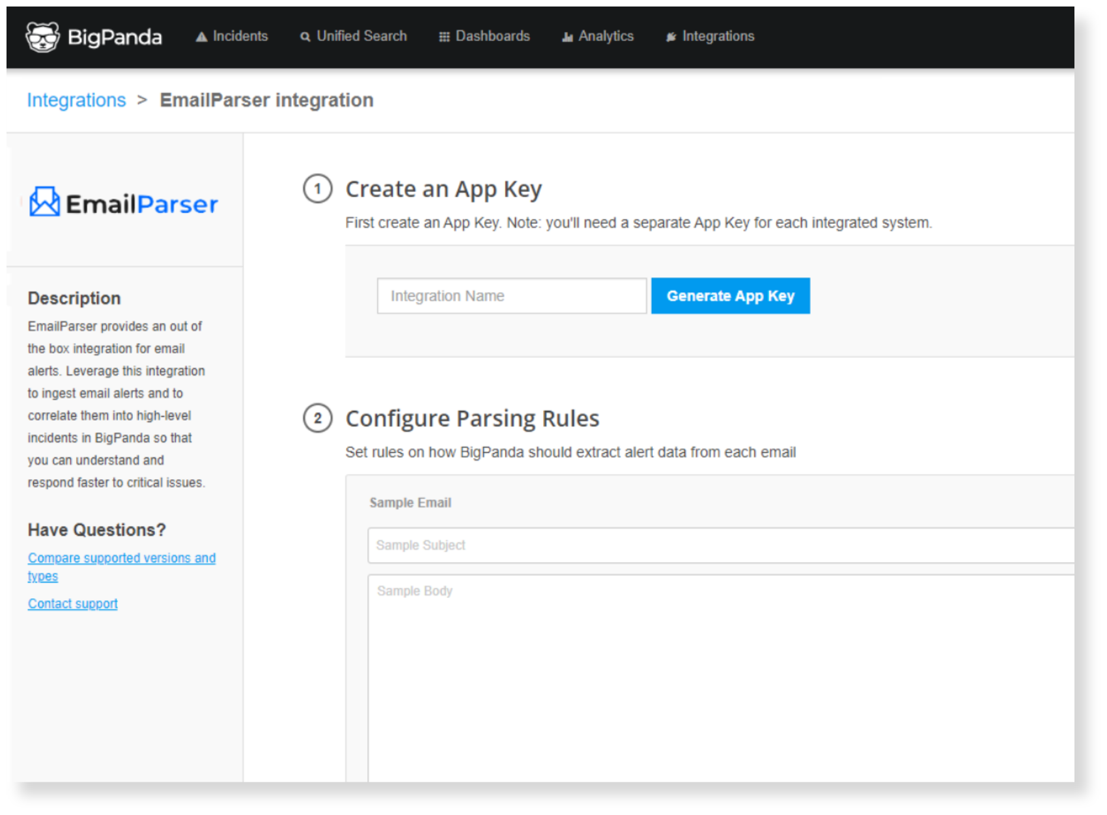Image resolution: width=1107 pixels, height=815 pixels.
Task: Click the Unified Search magnifier icon
Action: point(305,37)
